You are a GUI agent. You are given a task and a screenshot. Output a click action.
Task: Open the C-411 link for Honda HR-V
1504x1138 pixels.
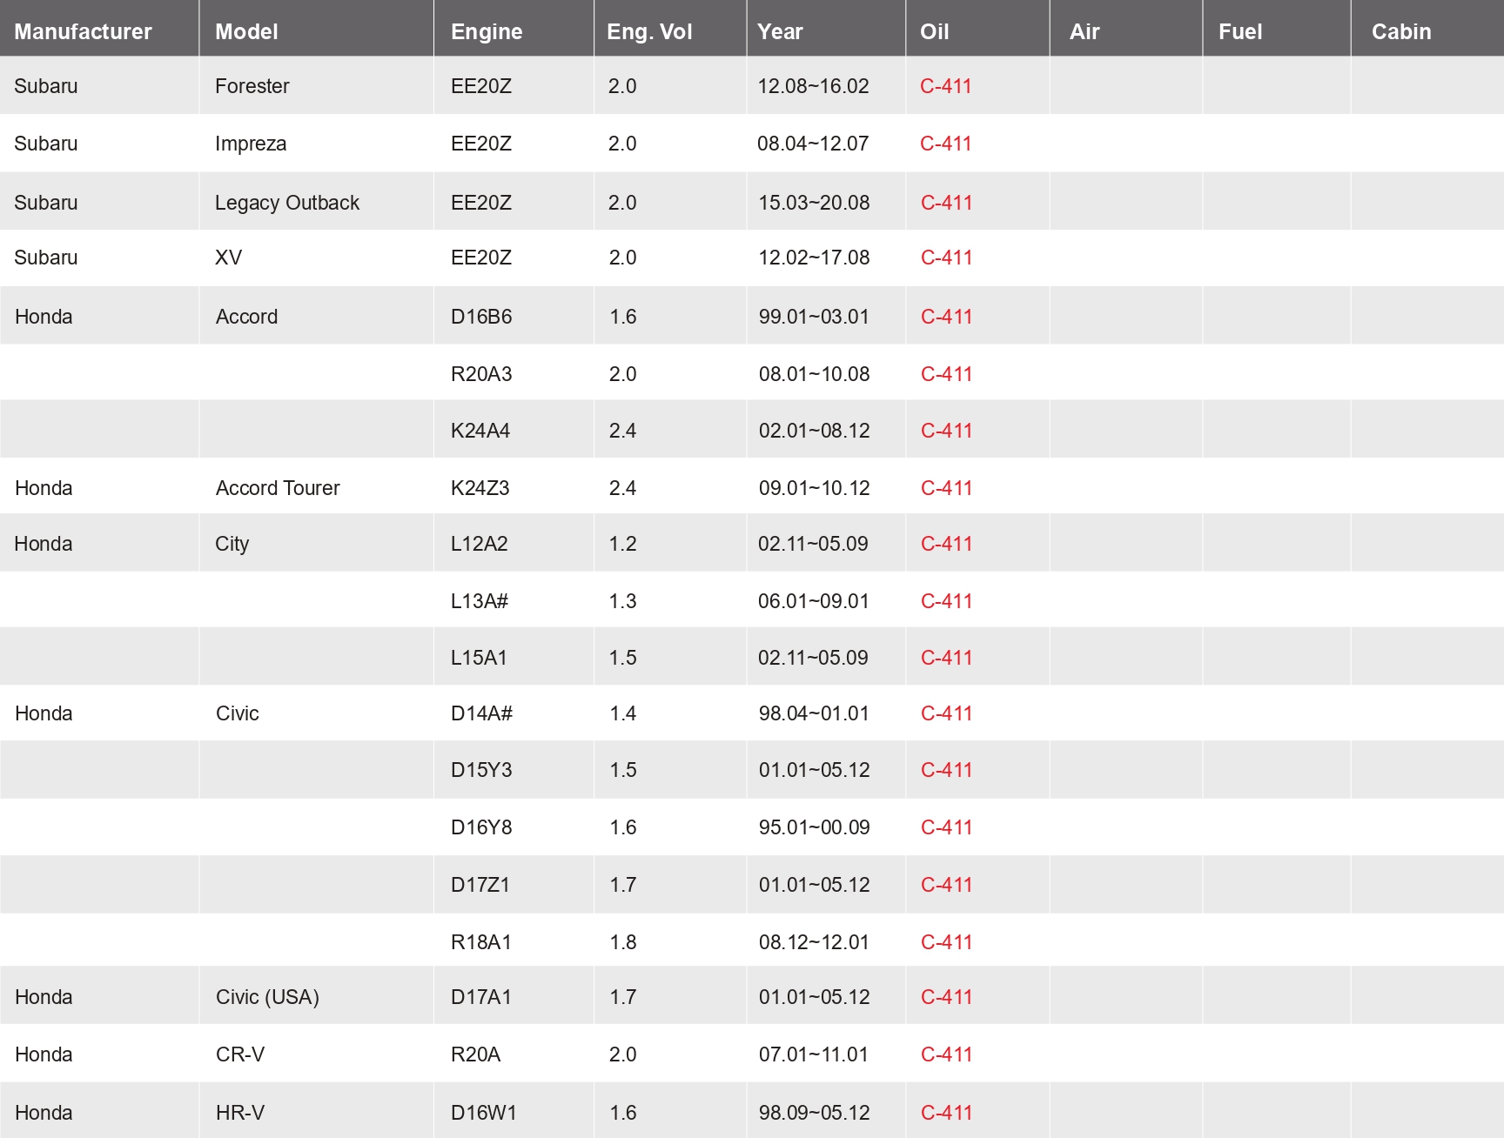coord(946,1113)
